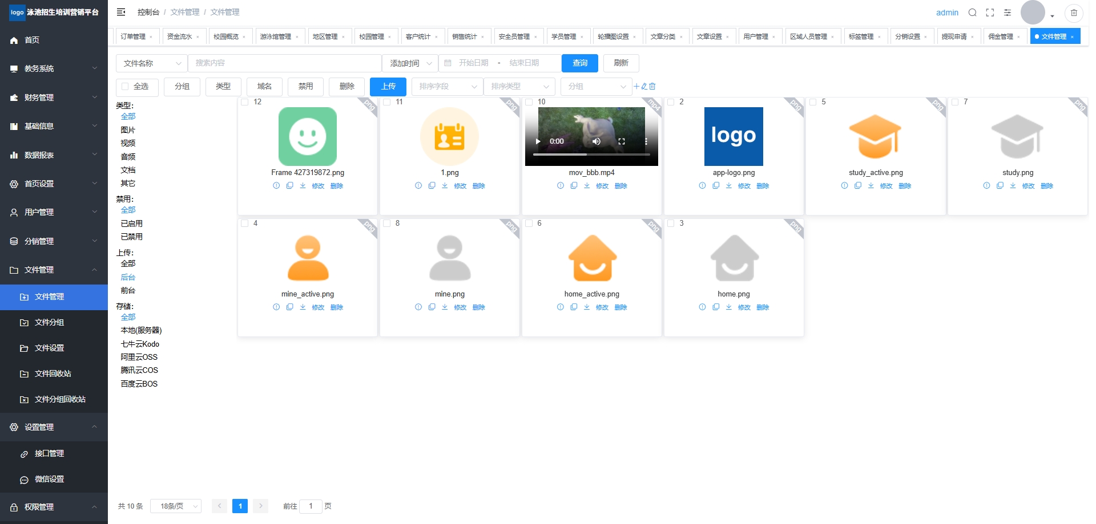Open the 添加时间 date type dropdown
Screen dimensions: 1096x524
(410, 63)
